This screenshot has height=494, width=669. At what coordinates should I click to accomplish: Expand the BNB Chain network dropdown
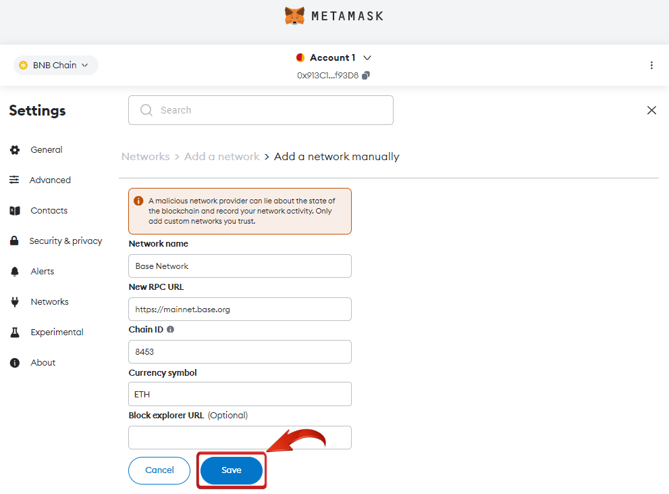(56, 66)
